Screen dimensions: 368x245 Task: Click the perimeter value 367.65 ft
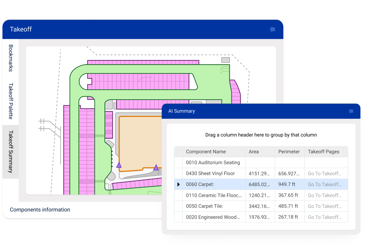tap(288, 195)
